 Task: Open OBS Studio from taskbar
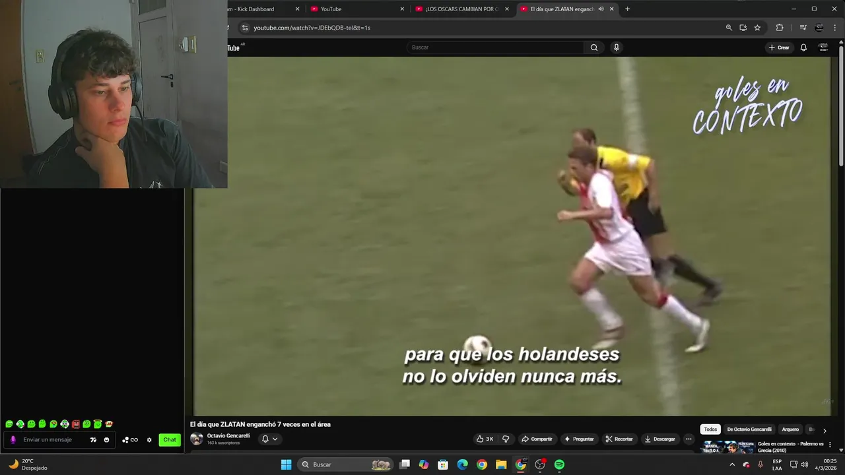pos(540,464)
